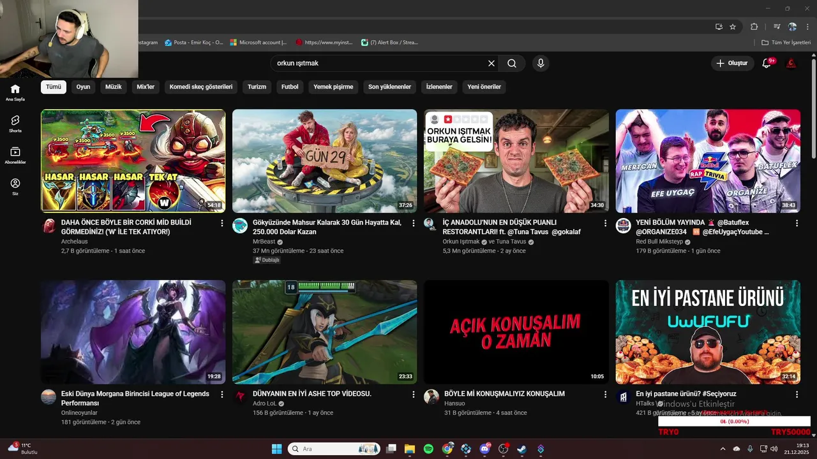Open the Microsoft account bookmark

259,43
